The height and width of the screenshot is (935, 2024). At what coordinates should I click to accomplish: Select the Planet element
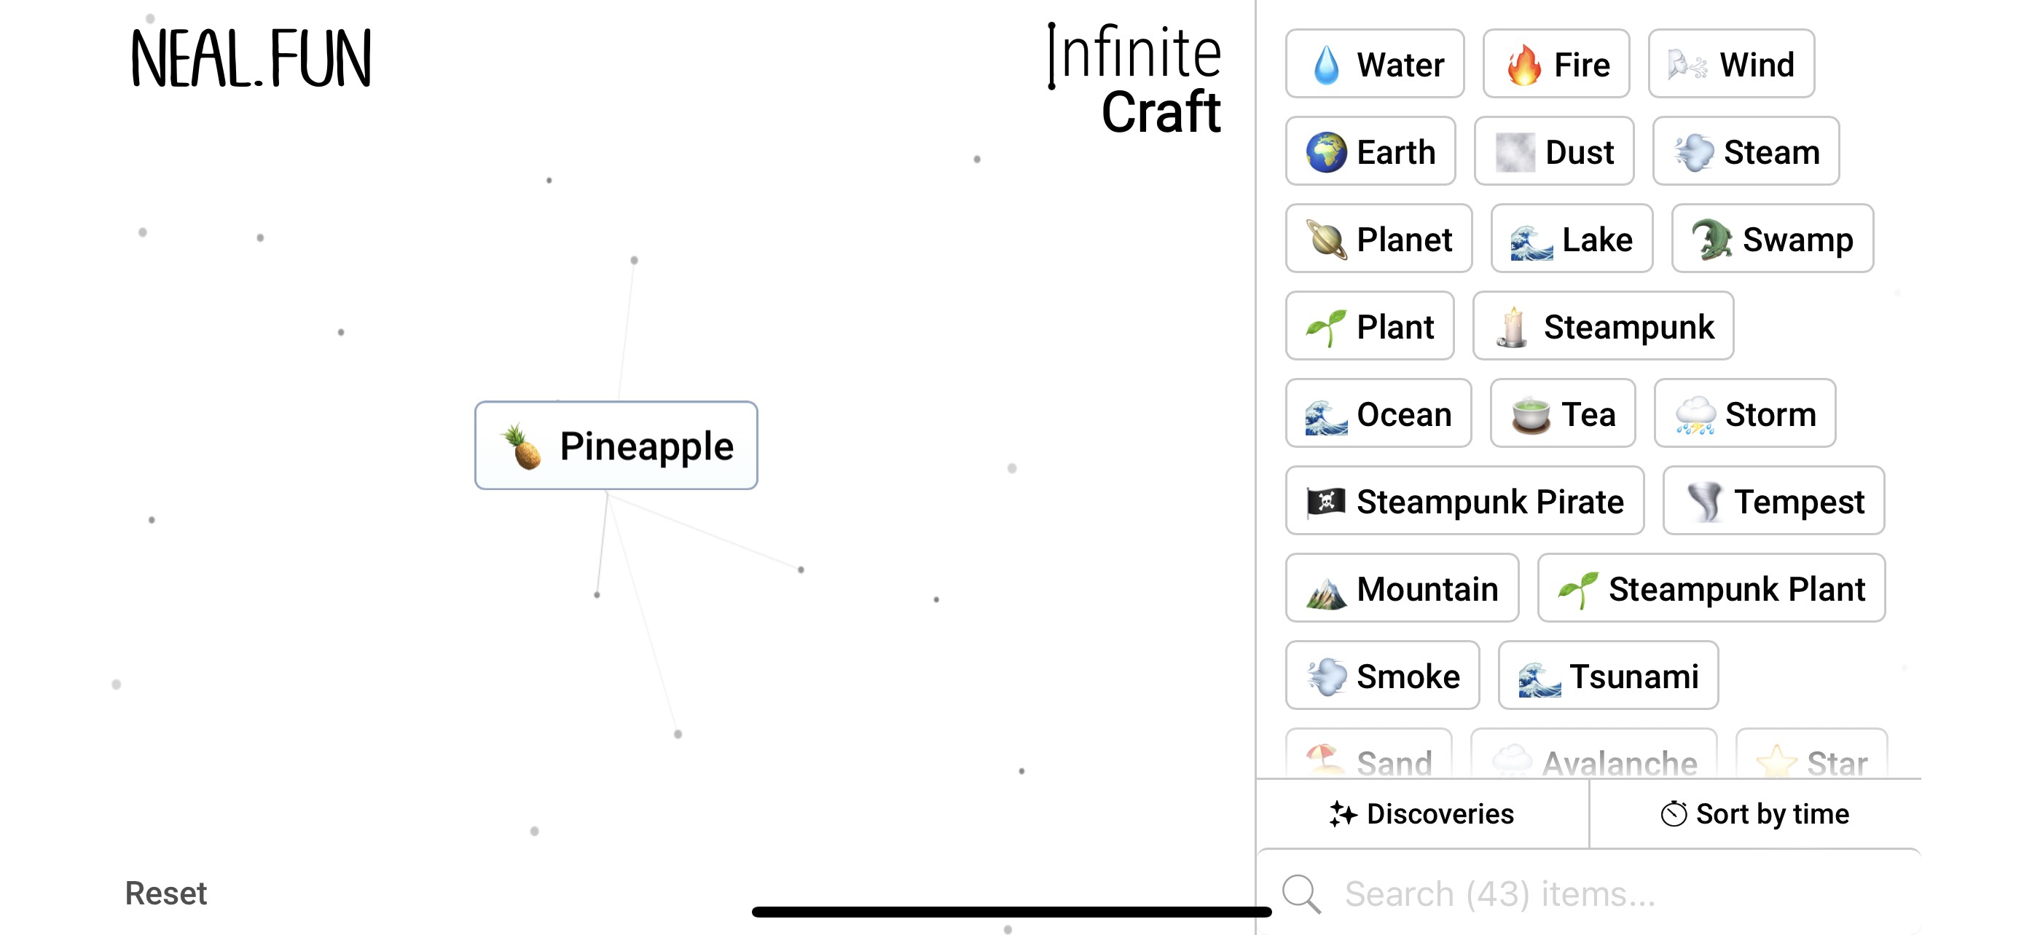click(1378, 239)
